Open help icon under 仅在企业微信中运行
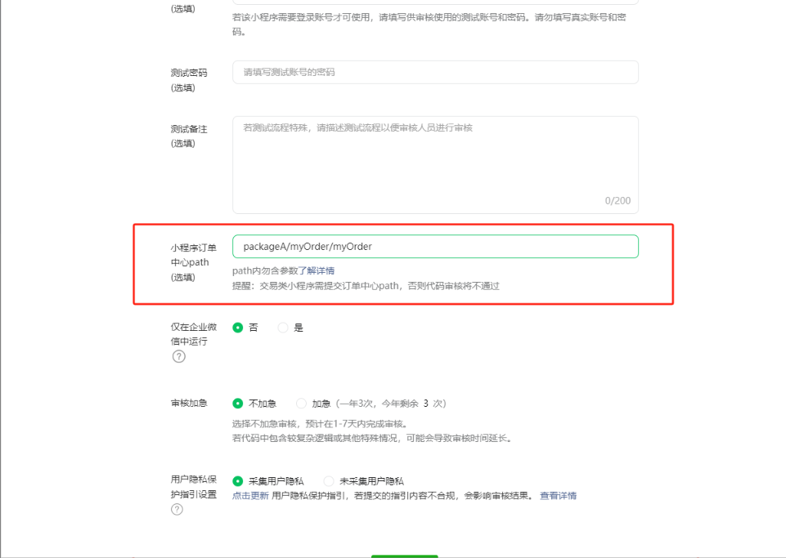786x558 pixels. coord(178,356)
